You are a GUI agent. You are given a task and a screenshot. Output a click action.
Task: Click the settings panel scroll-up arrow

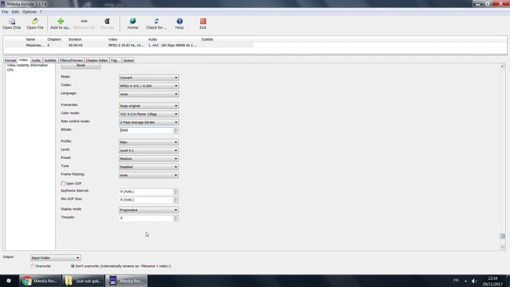point(502,67)
